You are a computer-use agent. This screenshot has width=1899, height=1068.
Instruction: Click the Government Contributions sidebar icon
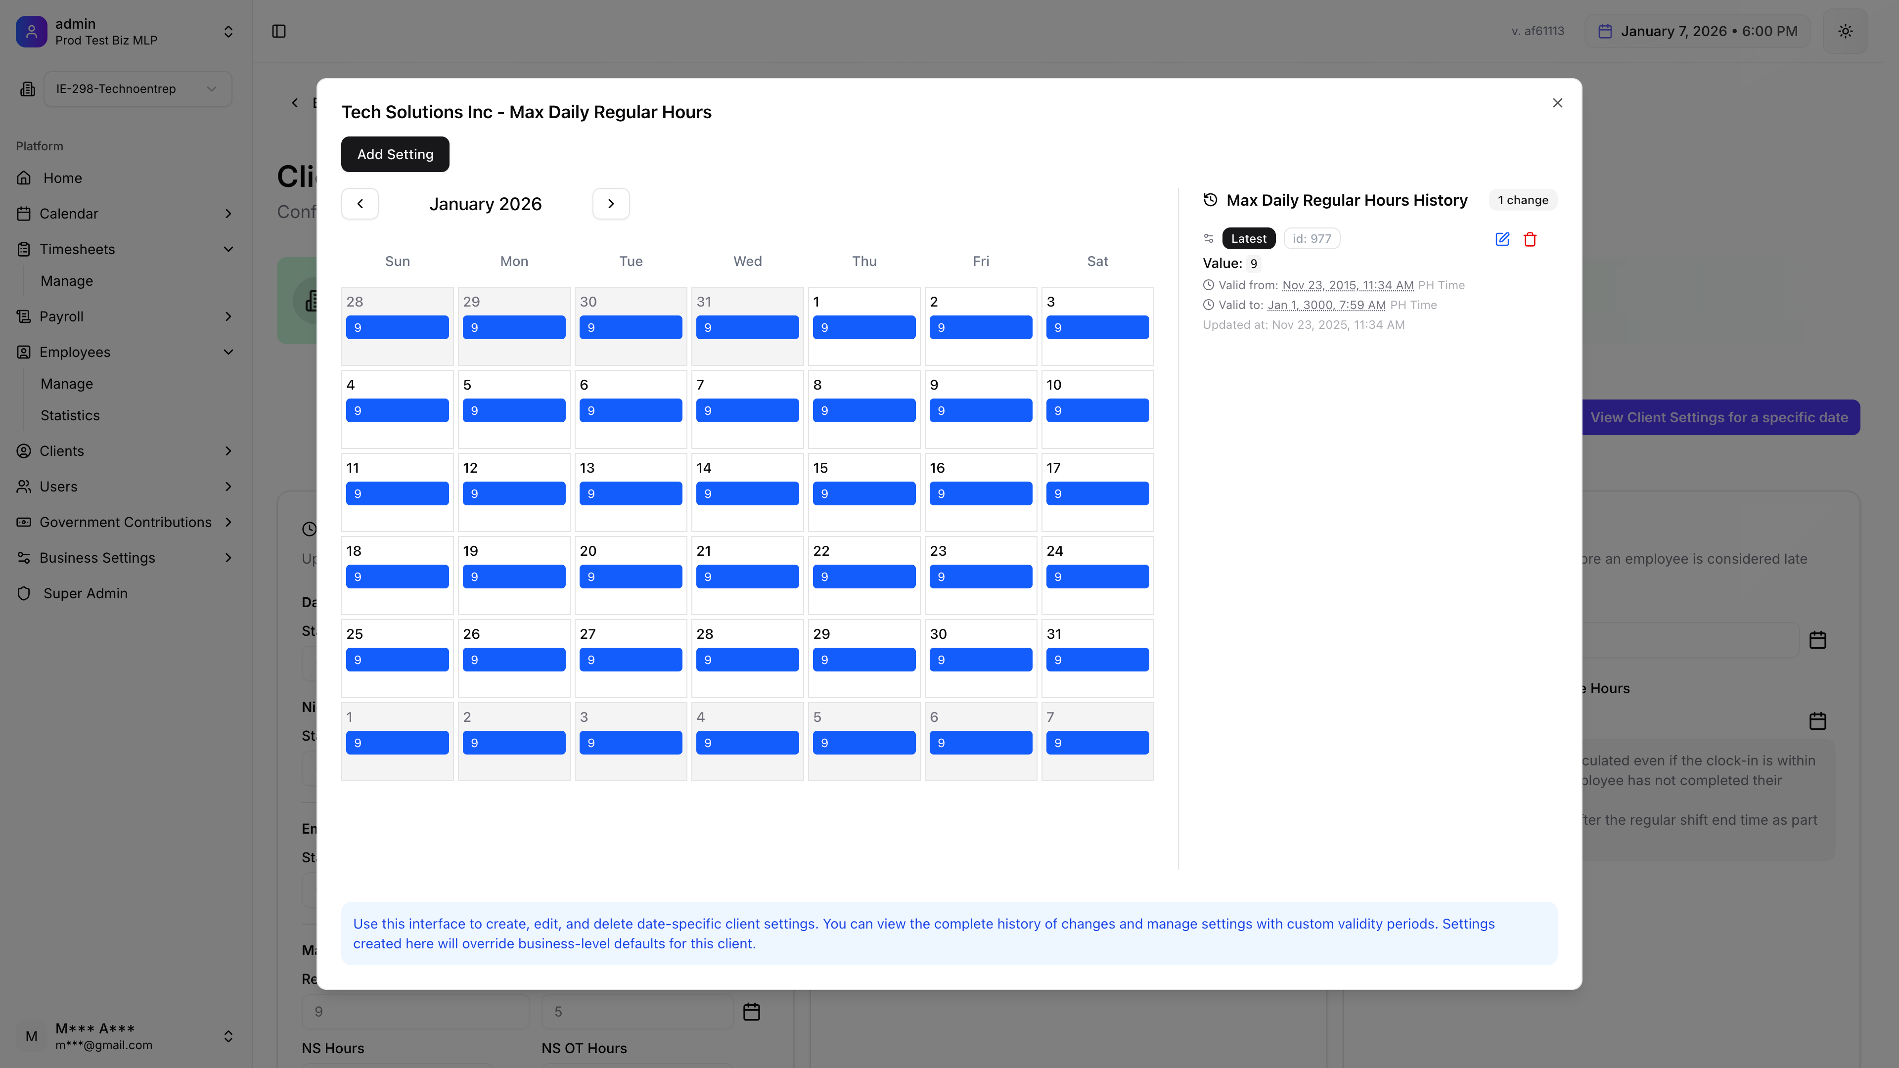[x=23, y=522]
